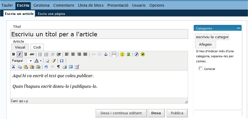The width and height of the screenshot is (248, 119).
Task: Toggle bold formatting in the editor
Action: click(13, 54)
